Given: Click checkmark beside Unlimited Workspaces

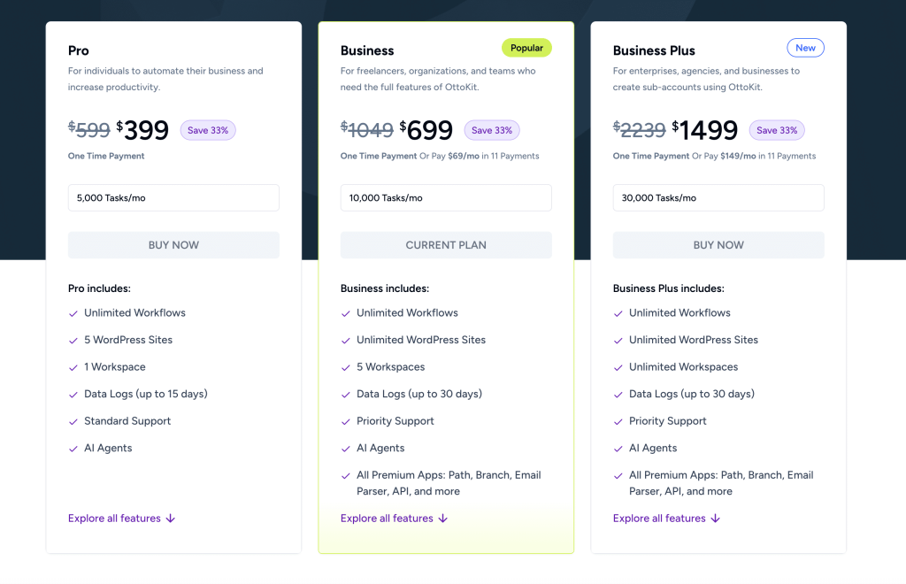Looking at the screenshot, I should pos(618,367).
